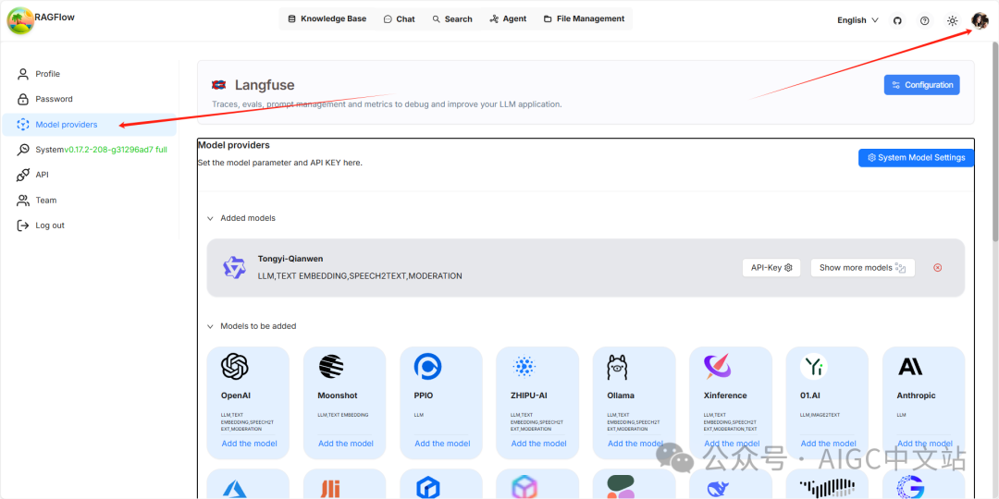The height and width of the screenshot is (499, 999).
Task: Add the model for 01.AI
Action: [828, 444]
